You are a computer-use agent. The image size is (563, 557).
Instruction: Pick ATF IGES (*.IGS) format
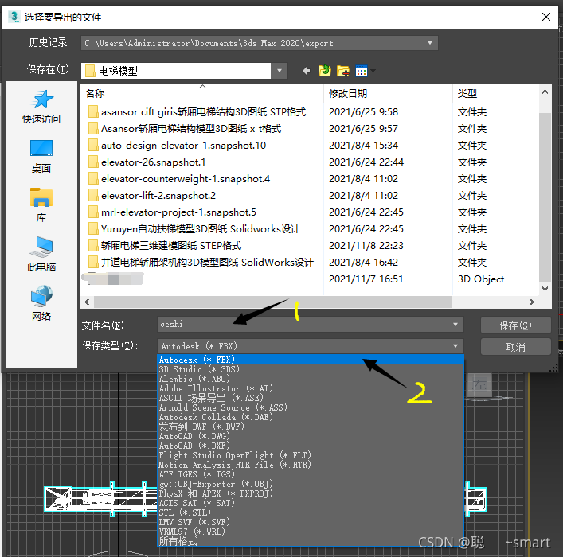point(311,474)
